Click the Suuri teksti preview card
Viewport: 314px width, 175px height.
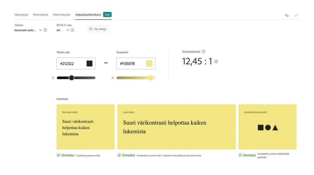[176, 127]
